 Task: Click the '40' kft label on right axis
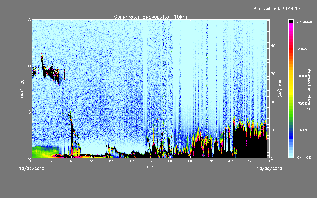click(273, 46)
